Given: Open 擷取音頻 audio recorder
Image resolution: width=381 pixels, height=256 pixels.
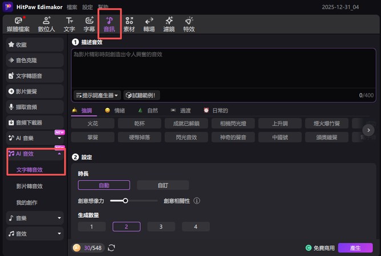Looking at the screenshot, I should pyautogui.click(x=35, y=107).
